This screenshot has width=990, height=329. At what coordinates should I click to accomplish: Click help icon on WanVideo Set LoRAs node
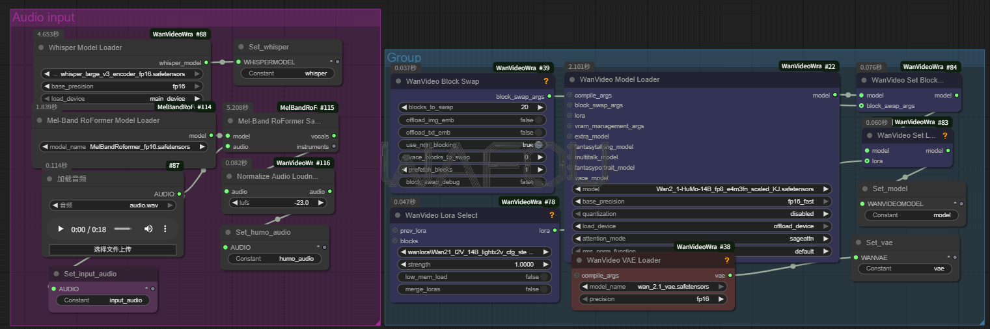pos(946,135)
